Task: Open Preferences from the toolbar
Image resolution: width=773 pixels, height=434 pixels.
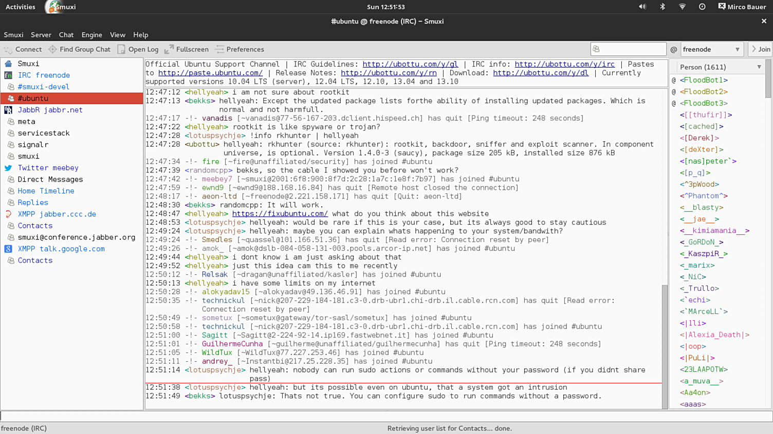Action: pyautogui.click(x=240, y=50)
